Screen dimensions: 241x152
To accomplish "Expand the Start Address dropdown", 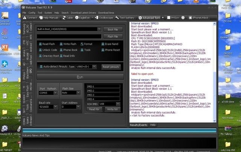I will (x=78, y=107).
